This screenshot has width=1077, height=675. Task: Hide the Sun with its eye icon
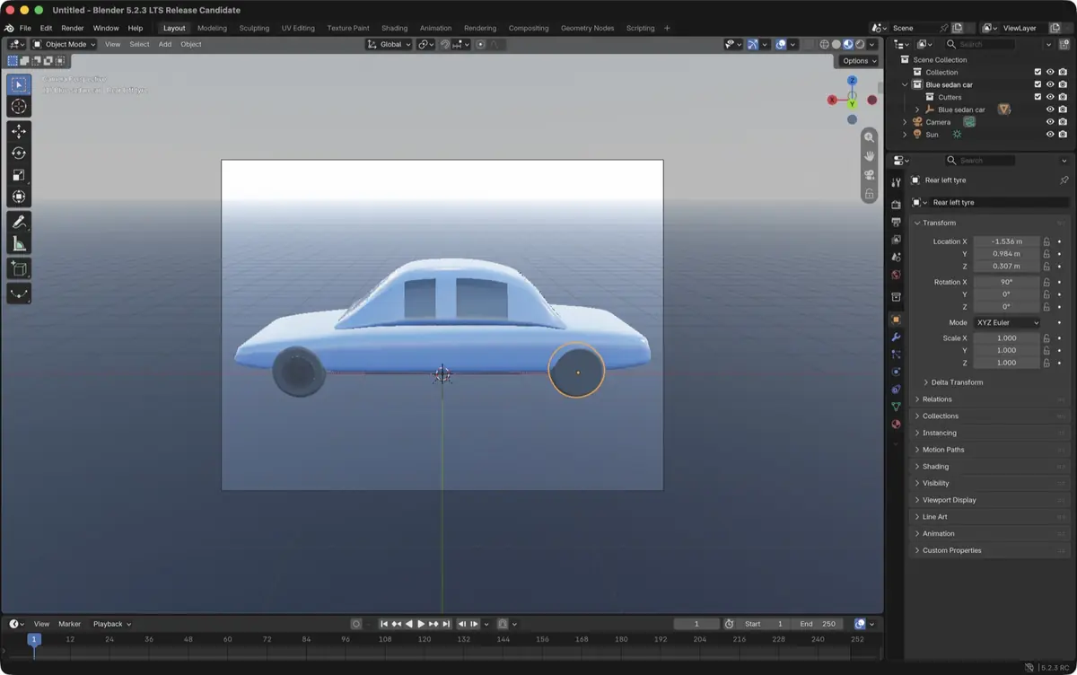click(x=1050, y=135)
